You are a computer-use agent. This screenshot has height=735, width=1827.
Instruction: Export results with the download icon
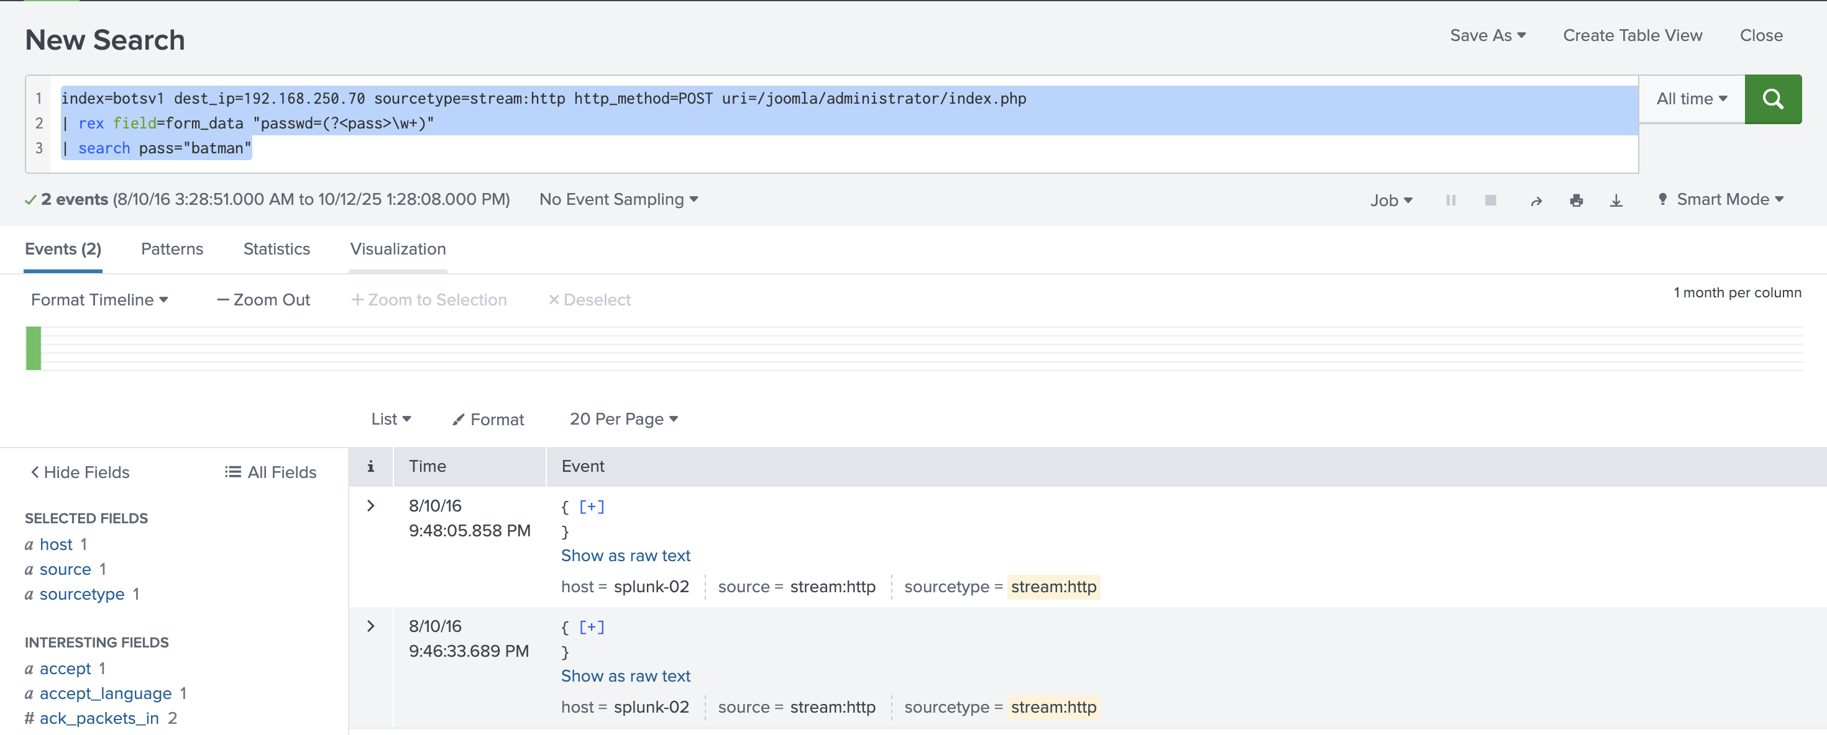[1616, 201]
